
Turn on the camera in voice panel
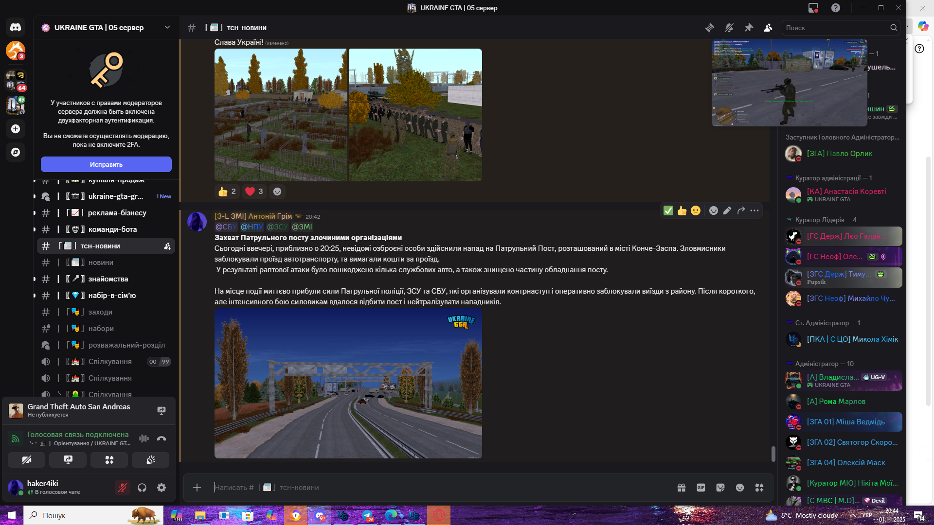click(x=27, y=460)
